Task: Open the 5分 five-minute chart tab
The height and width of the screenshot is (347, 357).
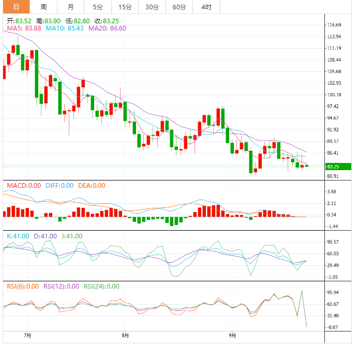Action: [x=98, y=7]
